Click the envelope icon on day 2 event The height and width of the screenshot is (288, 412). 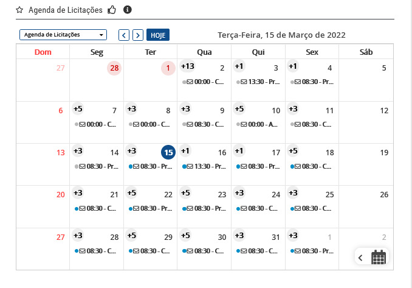[x=190, y=82]
